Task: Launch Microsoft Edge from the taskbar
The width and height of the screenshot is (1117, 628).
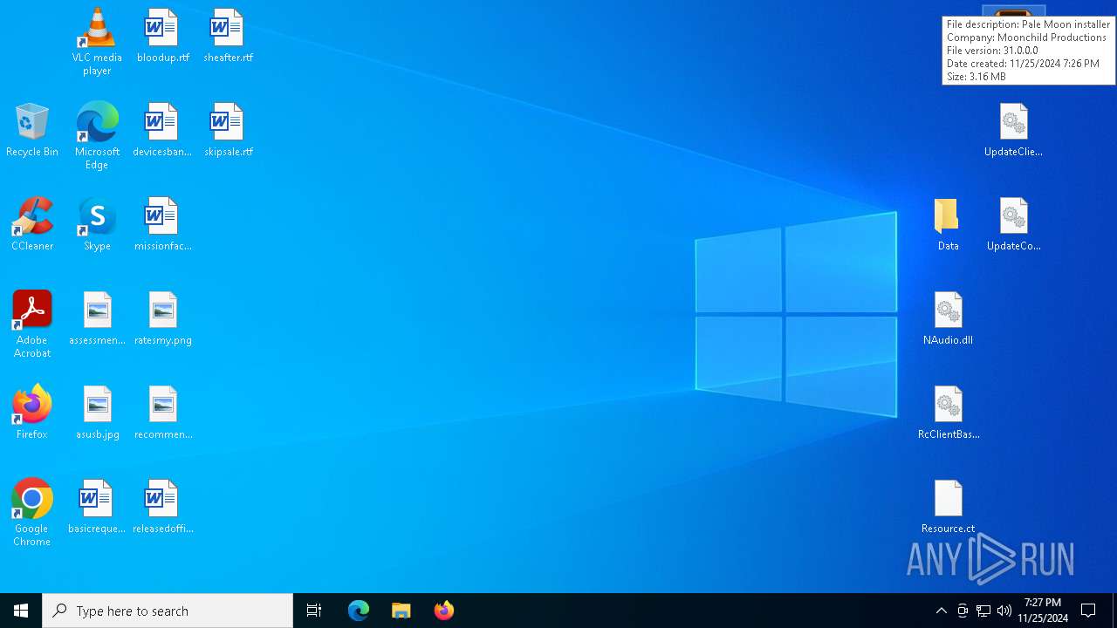Action: [359, 611]
